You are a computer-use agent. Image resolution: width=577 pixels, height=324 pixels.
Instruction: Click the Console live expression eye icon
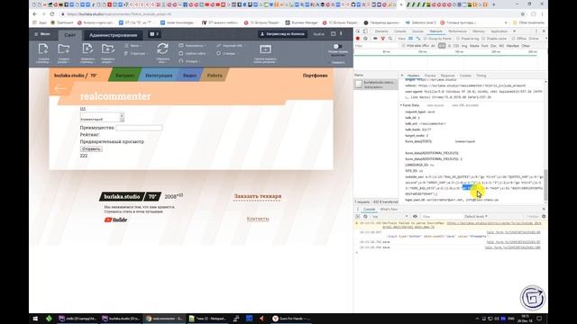pos(415,217)
